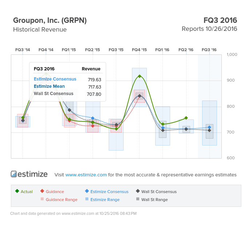249x225 pixels.
Task: Click the FQ2 '15 Estimize Consensus blue point
Action: click(93, 118)
